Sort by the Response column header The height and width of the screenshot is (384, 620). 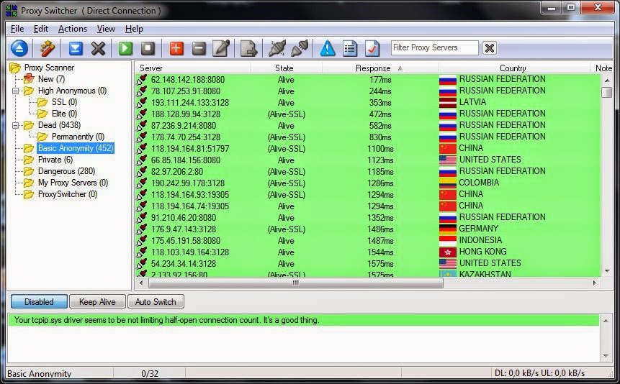tap(380, 68)
